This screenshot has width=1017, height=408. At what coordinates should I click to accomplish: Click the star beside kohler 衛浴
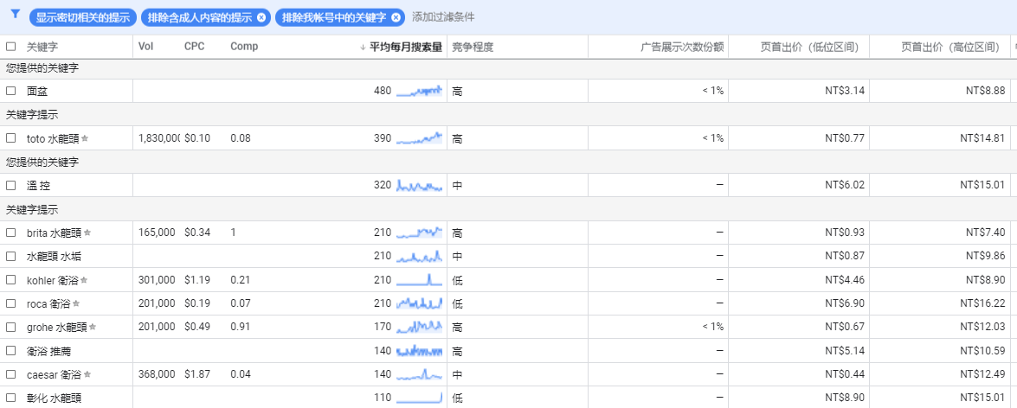(x=85, y=280)
